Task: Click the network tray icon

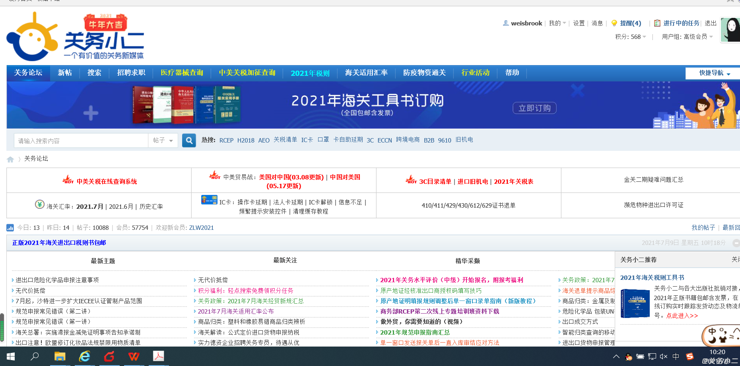Action: point(652,356)
